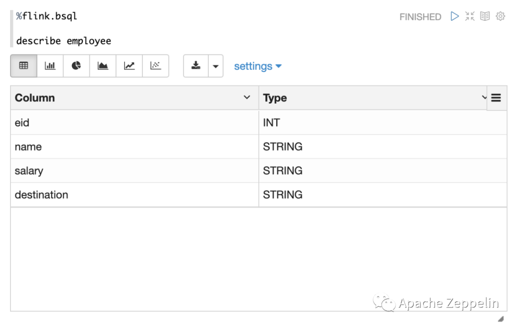Screen dimensions: 516x327
Task: Run this paragraph
Action: coord(454,16)
